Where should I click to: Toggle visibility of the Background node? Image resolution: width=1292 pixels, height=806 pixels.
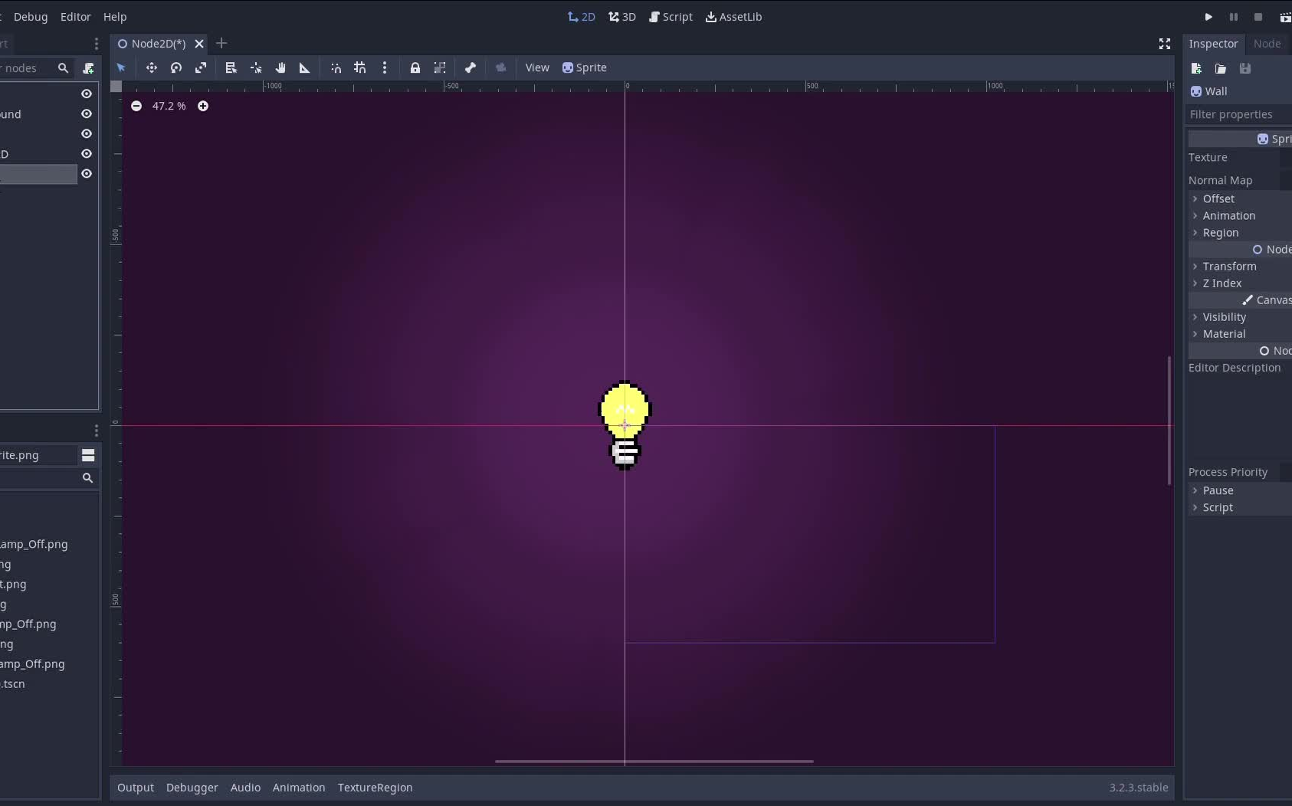pyautogui.click(x=87, y=113)
